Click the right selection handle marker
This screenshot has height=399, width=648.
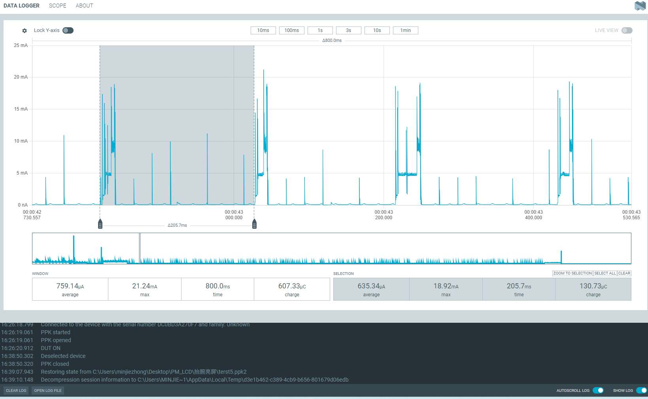point(254,224)
